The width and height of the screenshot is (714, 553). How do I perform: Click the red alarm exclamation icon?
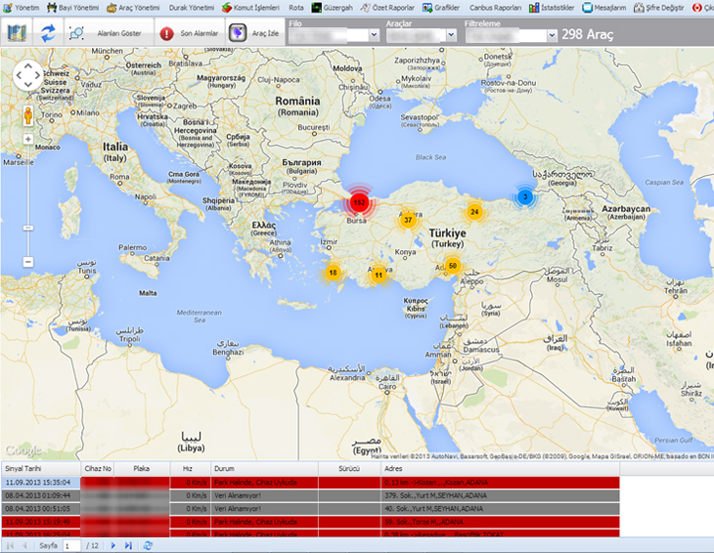pyautogui.click(x=166, y=33)
